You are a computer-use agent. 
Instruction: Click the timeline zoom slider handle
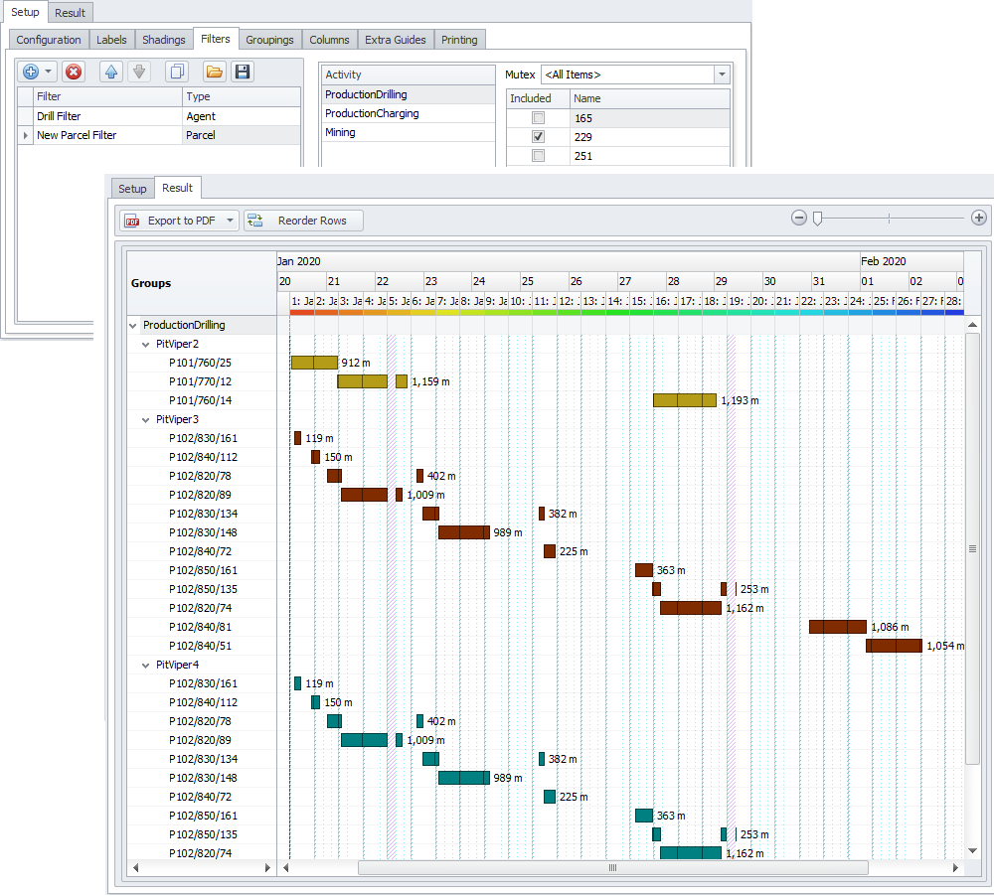pos(817,219)
